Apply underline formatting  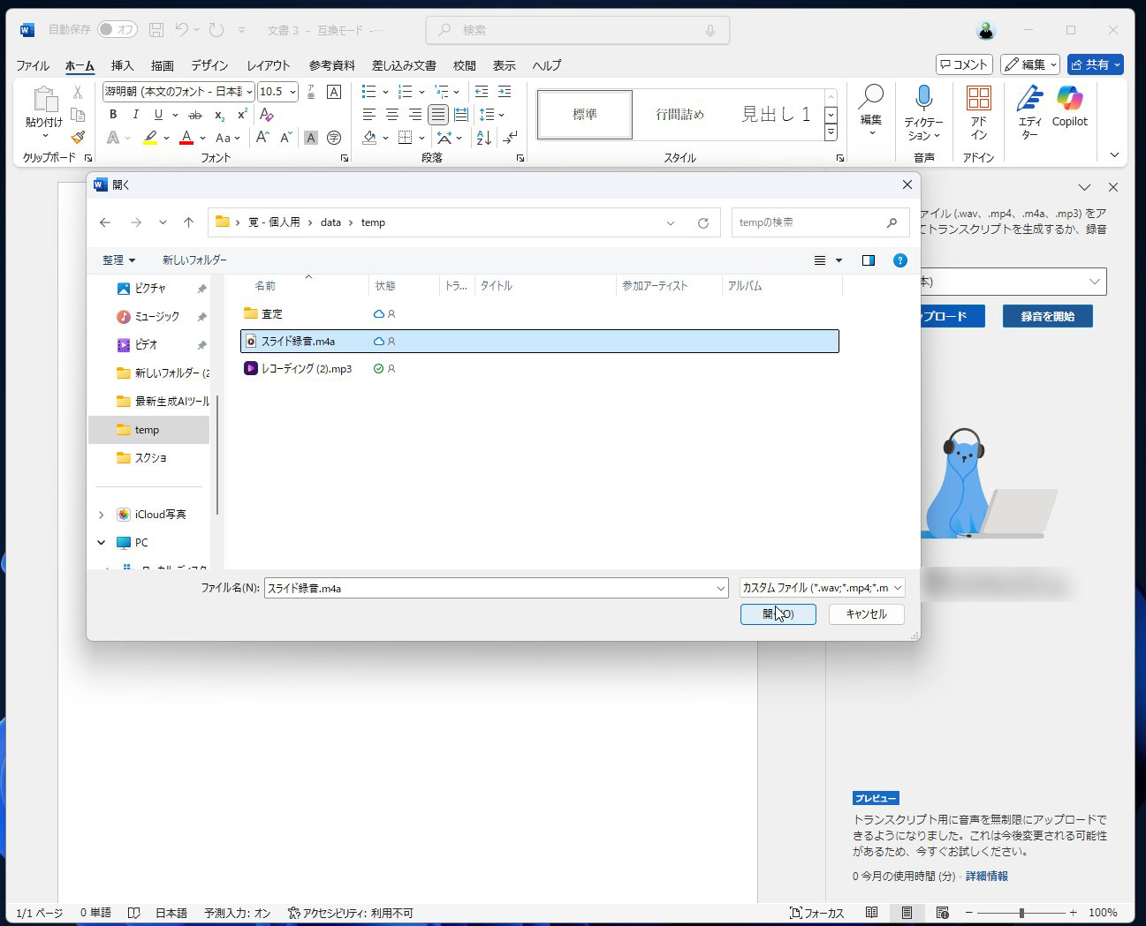coord(158,115)
